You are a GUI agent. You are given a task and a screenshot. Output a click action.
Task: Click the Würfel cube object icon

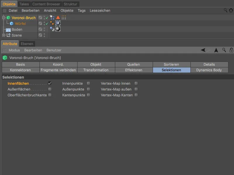tap(12, 24)
